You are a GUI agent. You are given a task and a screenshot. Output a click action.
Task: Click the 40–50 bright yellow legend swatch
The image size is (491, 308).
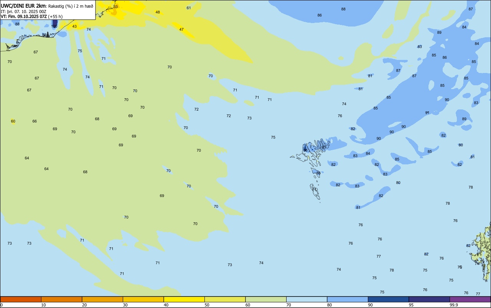point(184,299)
